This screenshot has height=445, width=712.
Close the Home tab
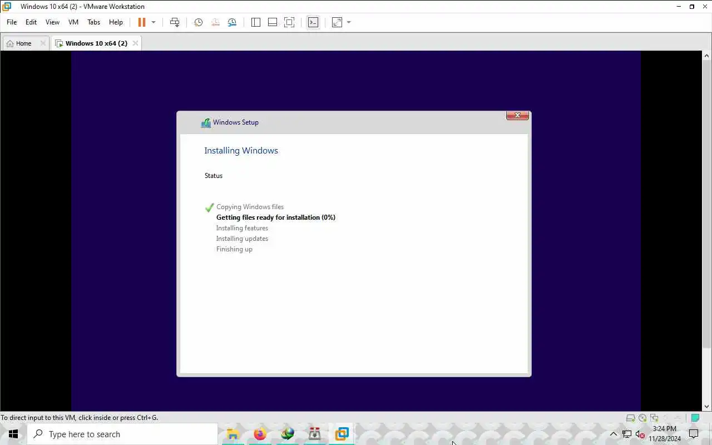tap(43, 43)
